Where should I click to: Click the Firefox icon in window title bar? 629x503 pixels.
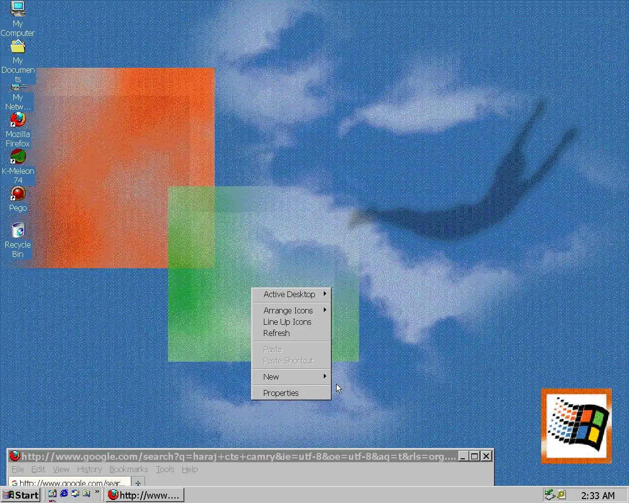(15, 456)
